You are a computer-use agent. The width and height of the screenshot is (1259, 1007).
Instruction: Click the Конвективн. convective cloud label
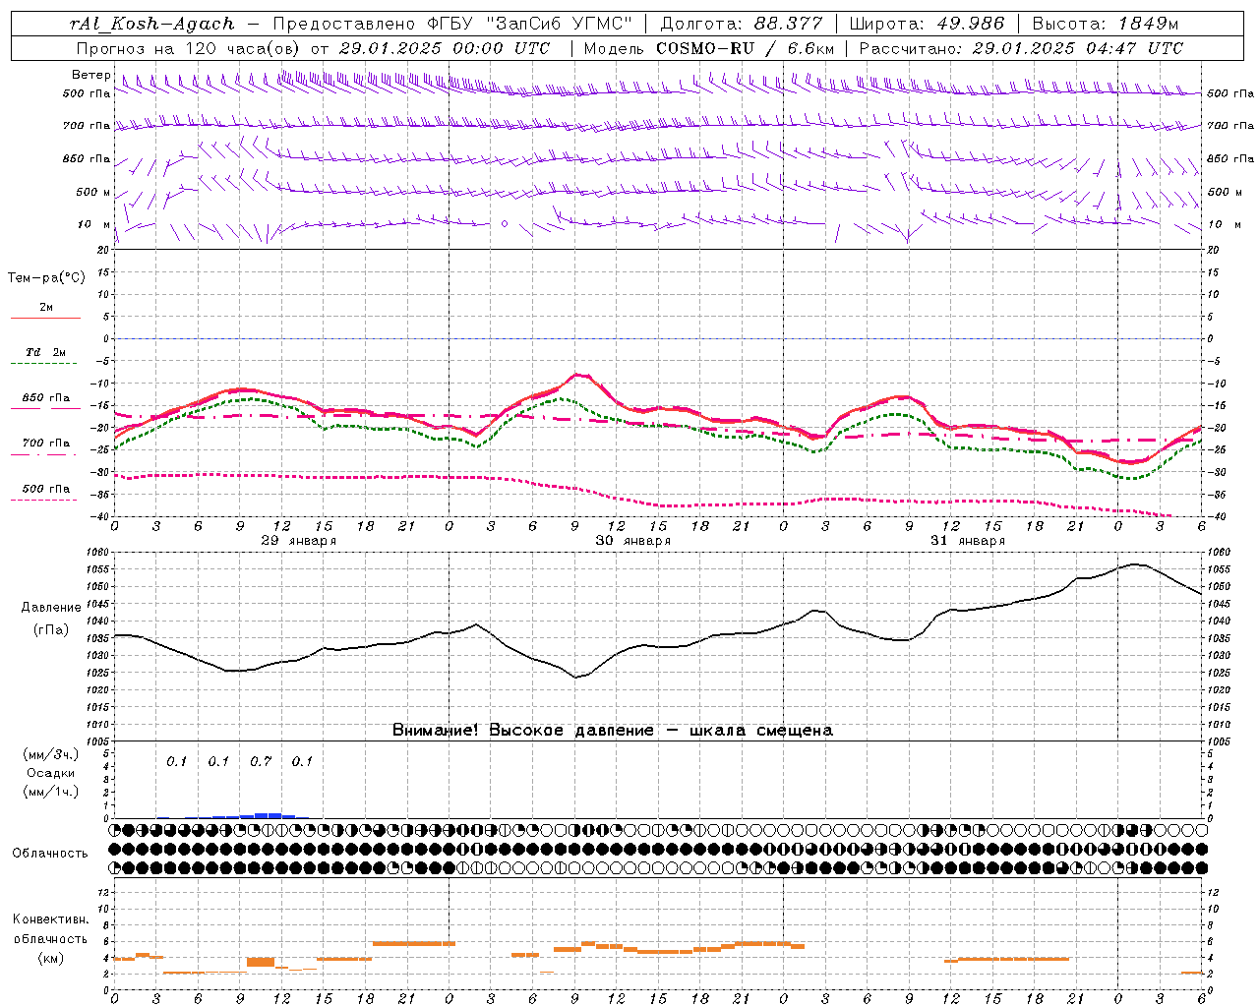50,919
